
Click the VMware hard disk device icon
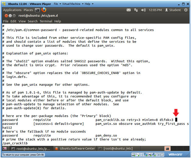[134, 155]
